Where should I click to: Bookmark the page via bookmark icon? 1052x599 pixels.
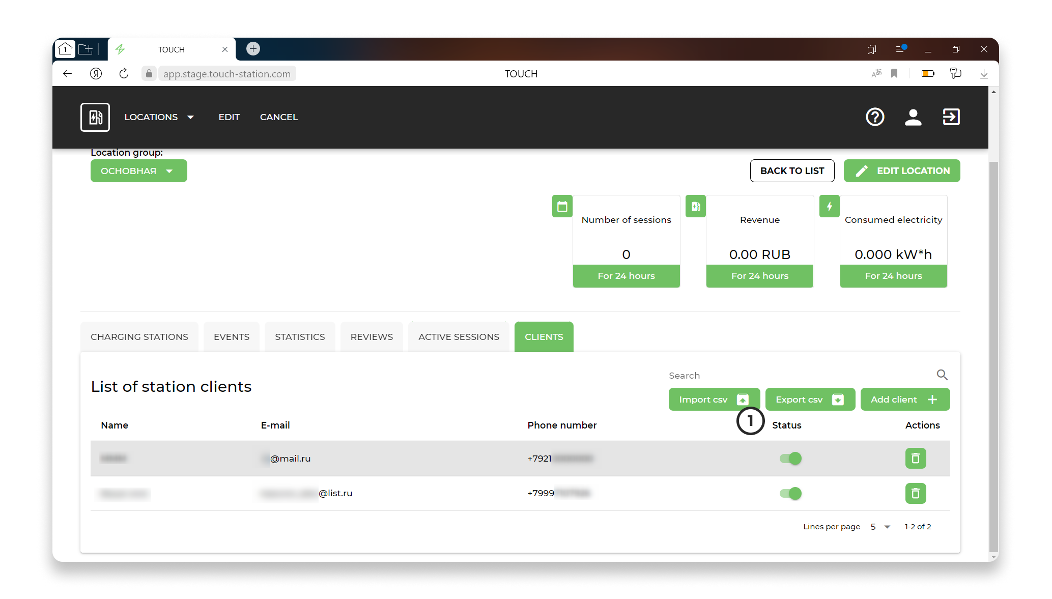(894, 74)
